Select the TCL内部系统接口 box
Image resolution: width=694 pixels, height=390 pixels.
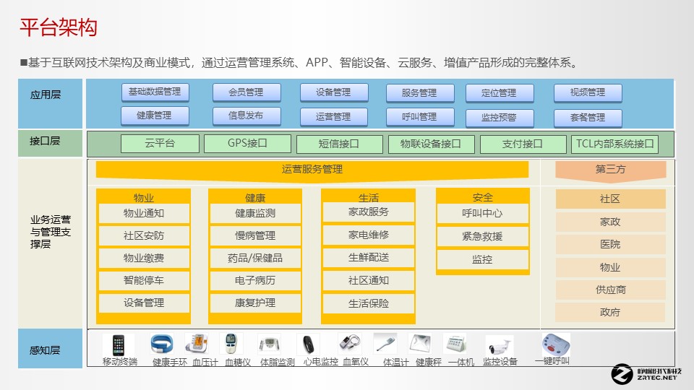614,144
